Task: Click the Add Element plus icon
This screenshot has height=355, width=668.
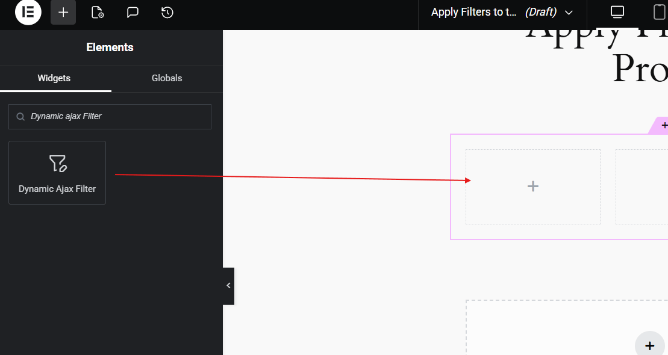Action: (x=63, y=12)
